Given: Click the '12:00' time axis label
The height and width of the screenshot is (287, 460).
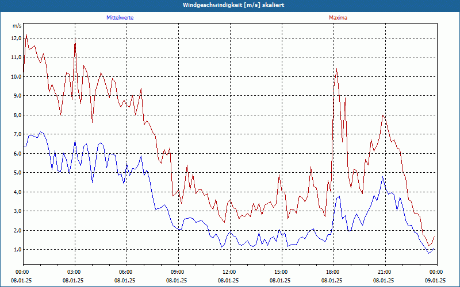Looking at the screenshot, I should [x=230, y=272].
